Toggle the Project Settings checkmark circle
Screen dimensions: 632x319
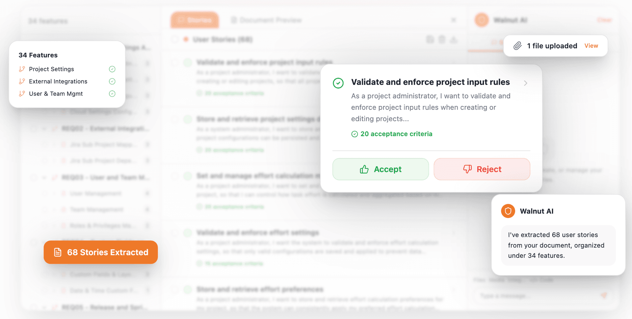pos(112,69)
